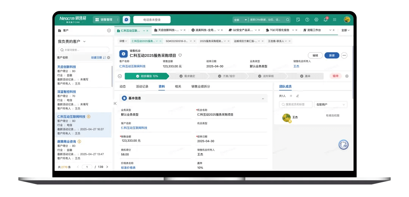Open the 标准价格表 link

coord(128,167)
